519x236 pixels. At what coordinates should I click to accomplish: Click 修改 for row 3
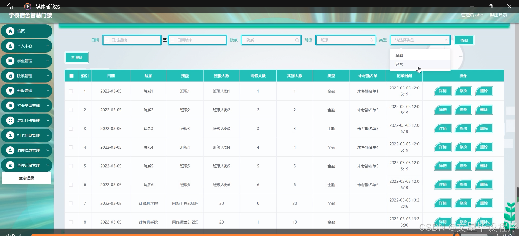tap(463, 128)
